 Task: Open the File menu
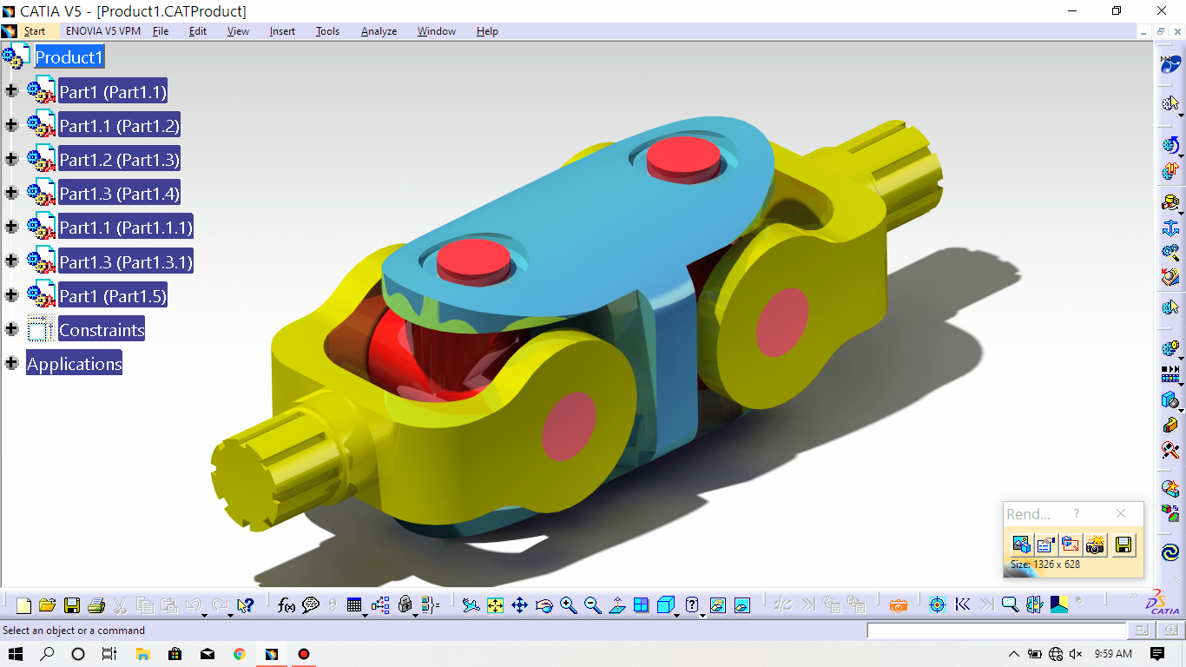pyautogui.click(x=161, y=31)
